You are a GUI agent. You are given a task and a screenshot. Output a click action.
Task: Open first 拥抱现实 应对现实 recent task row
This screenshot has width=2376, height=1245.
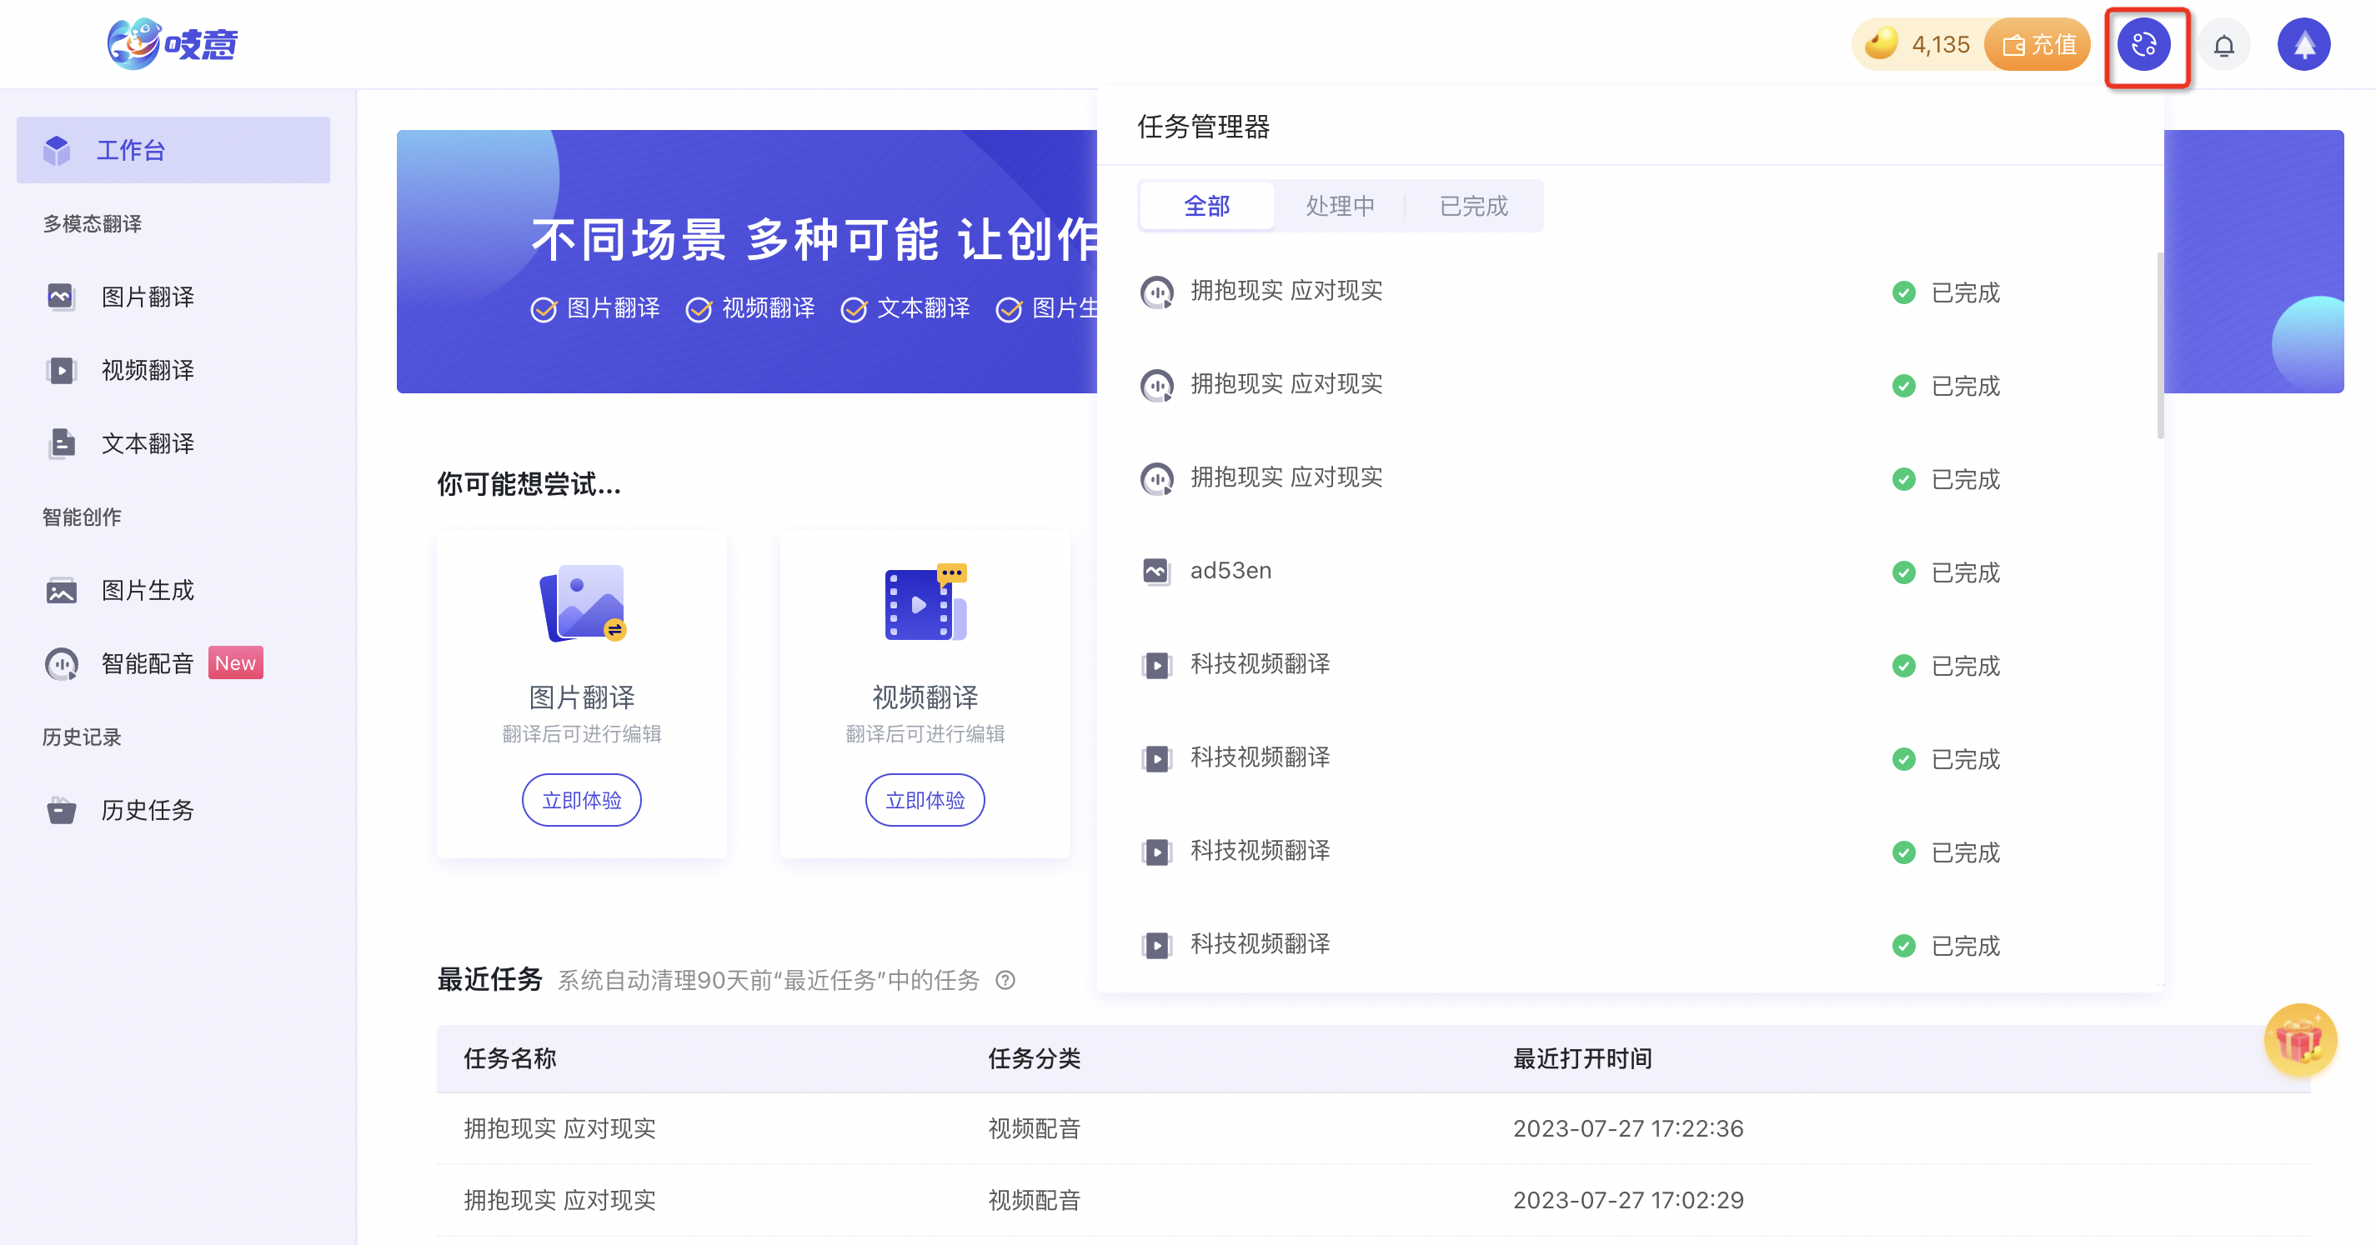[x=560, y=1127]
